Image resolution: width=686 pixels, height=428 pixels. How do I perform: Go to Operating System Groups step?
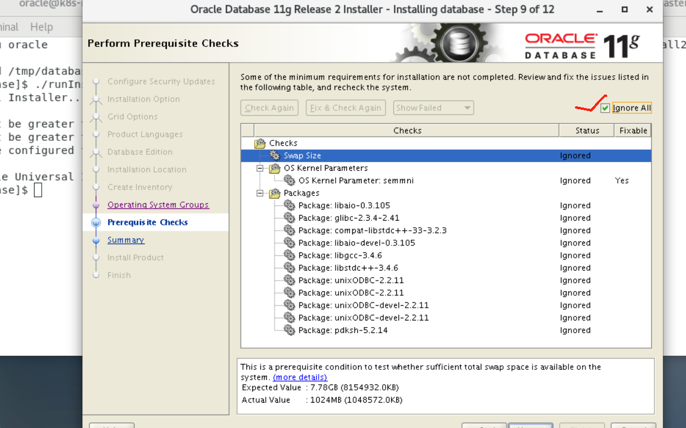[158, 204]
